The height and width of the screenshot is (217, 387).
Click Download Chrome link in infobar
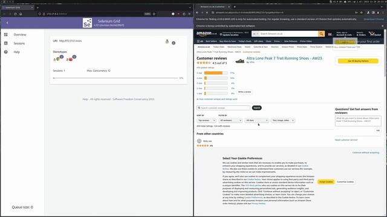(374, 19)
